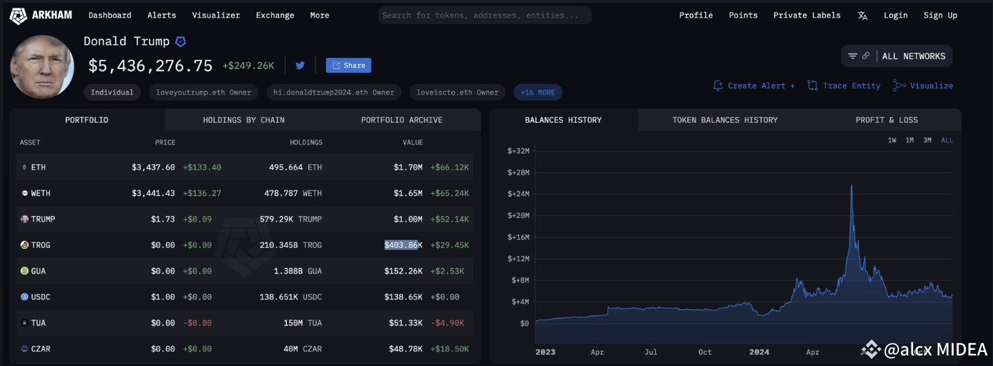Click the TUA token icon
Viewport: 993px width, 366px height.
25,323
